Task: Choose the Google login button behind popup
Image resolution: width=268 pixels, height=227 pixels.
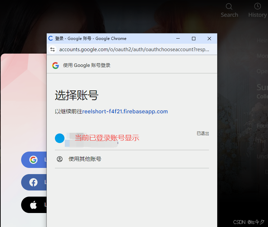Action: 34,160
